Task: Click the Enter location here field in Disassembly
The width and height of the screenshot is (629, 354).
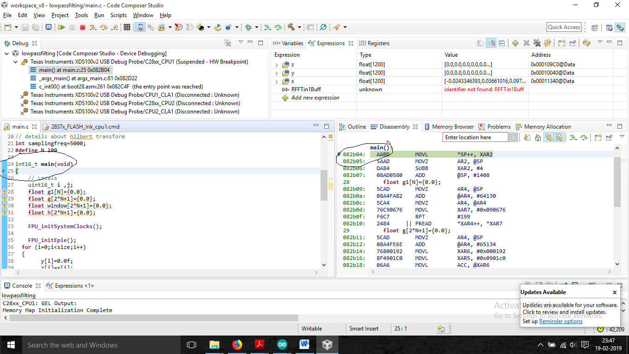Action: click(475, 137)
